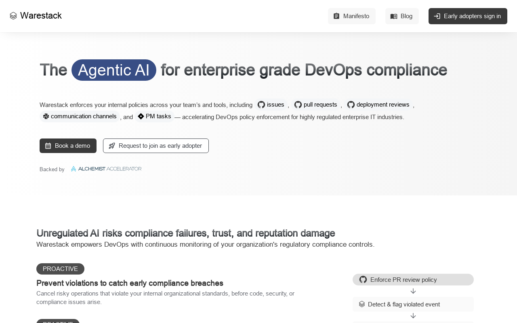Click the GitHub icon next to issues
Screen dimensions: 517x323
click(261, 105)
